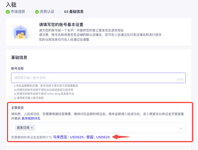Go back to the 资质认证 step

pos(47,12)
